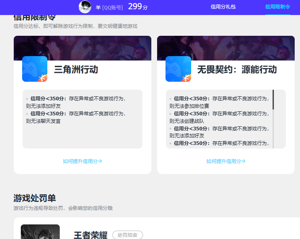Click the 则无法创建战队 restriction text
The image size is (300, 239).
click(187, 121)
